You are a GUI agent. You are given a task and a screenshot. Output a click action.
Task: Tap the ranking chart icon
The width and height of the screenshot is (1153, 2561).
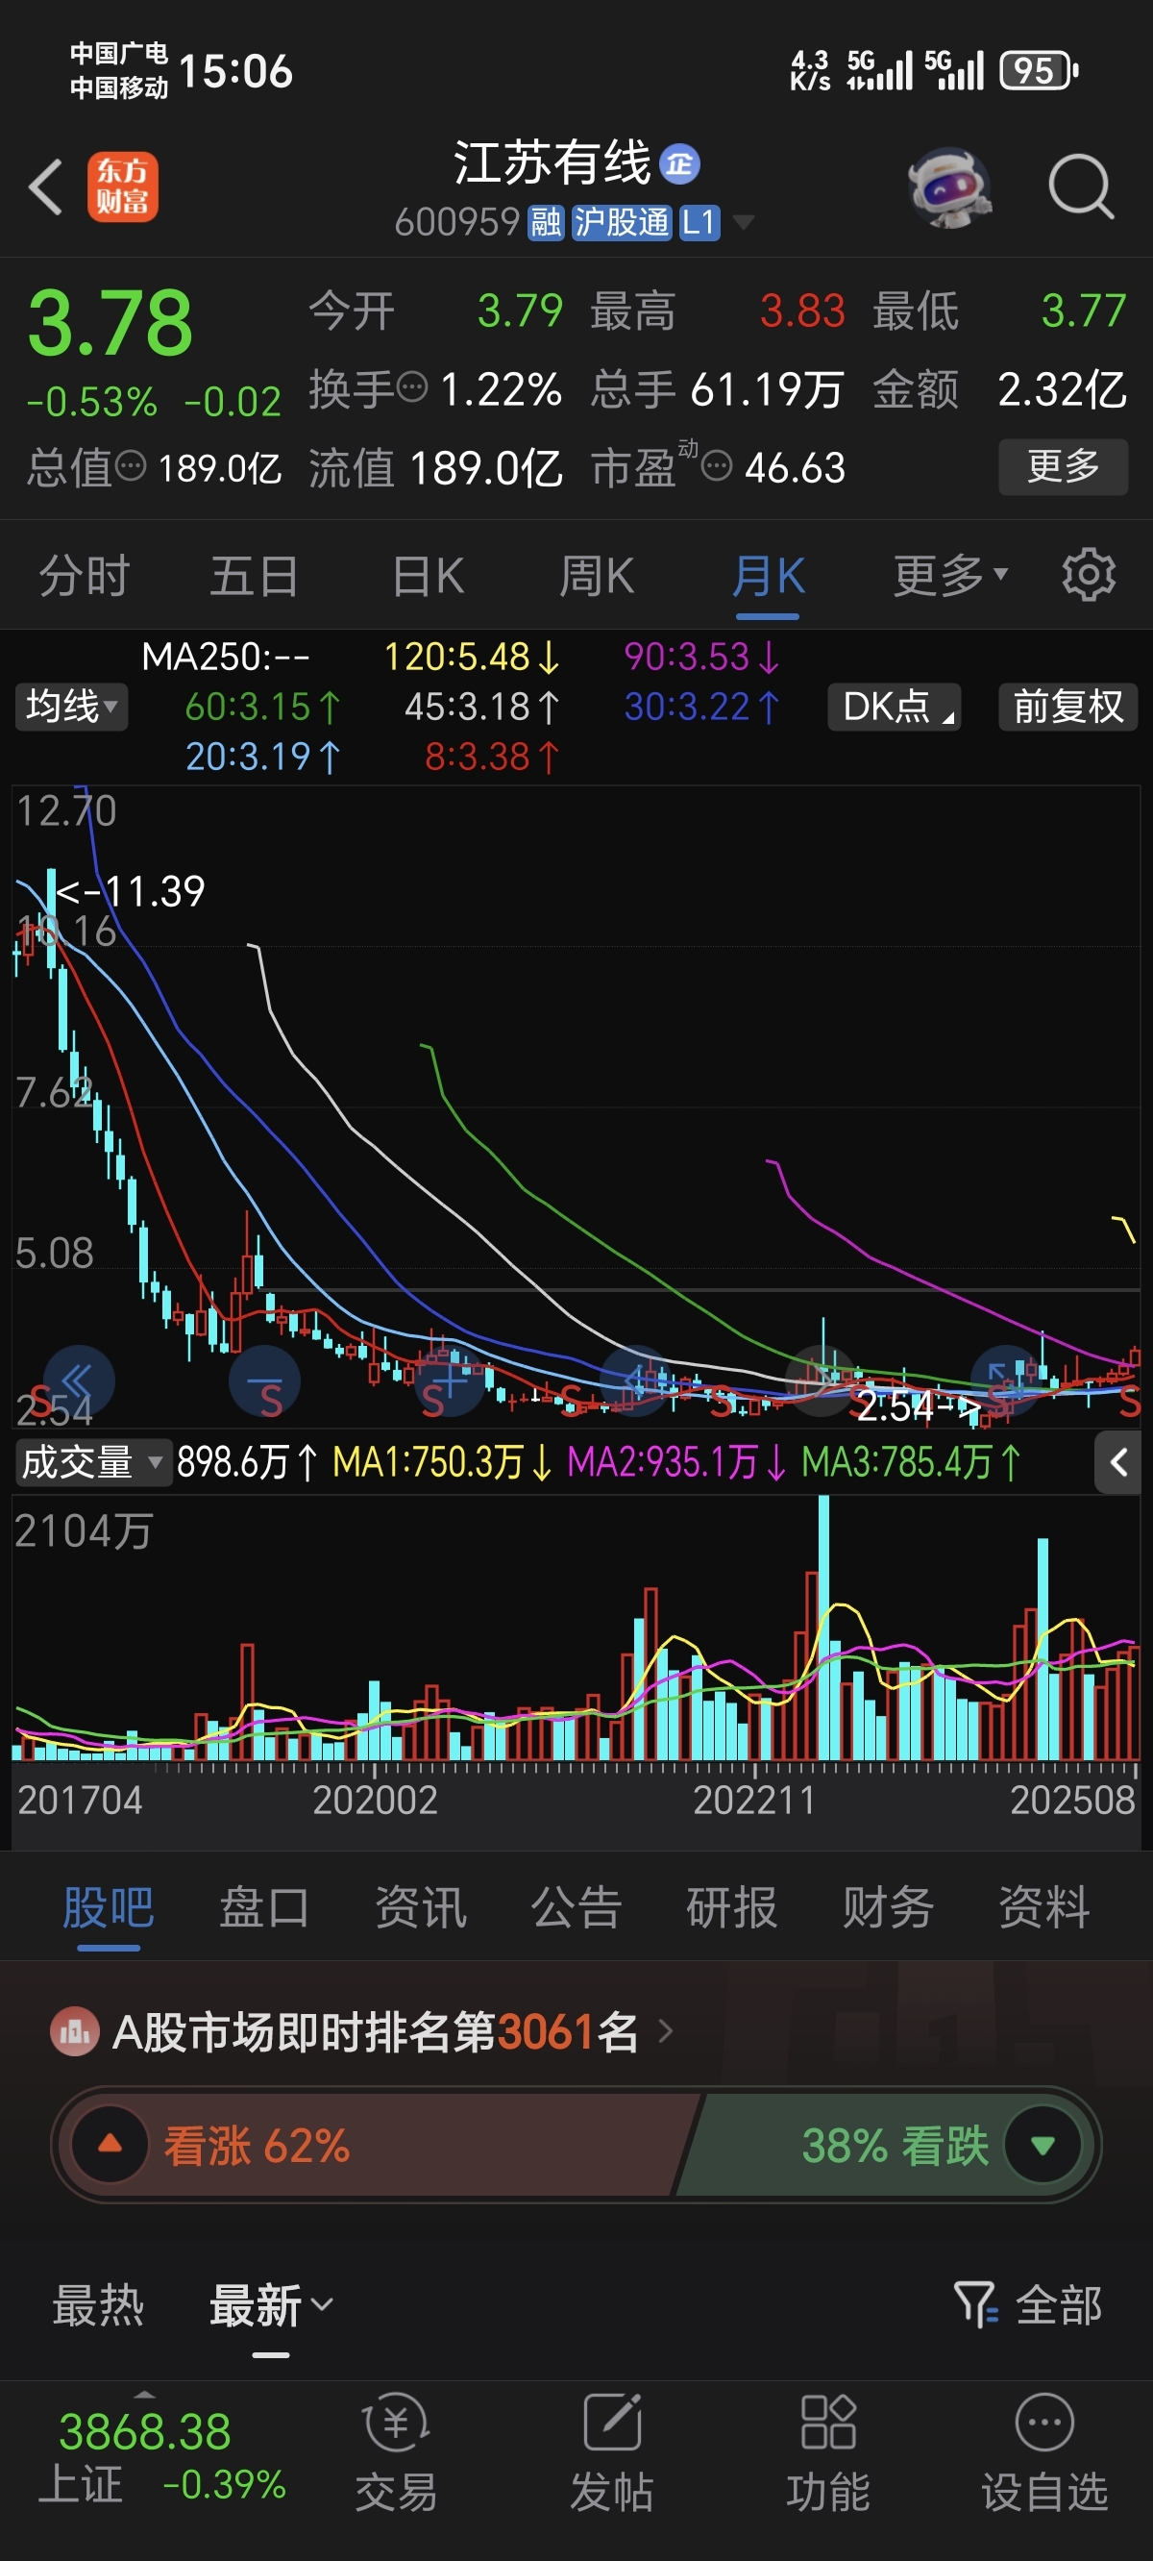tap(75, 2032)
